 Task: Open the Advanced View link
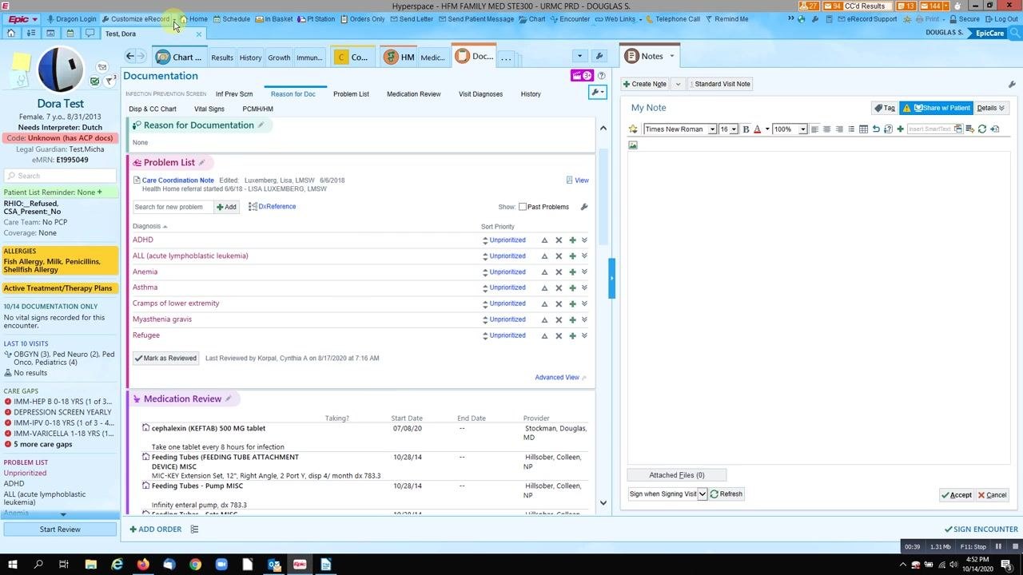click(x=557, y=378)
